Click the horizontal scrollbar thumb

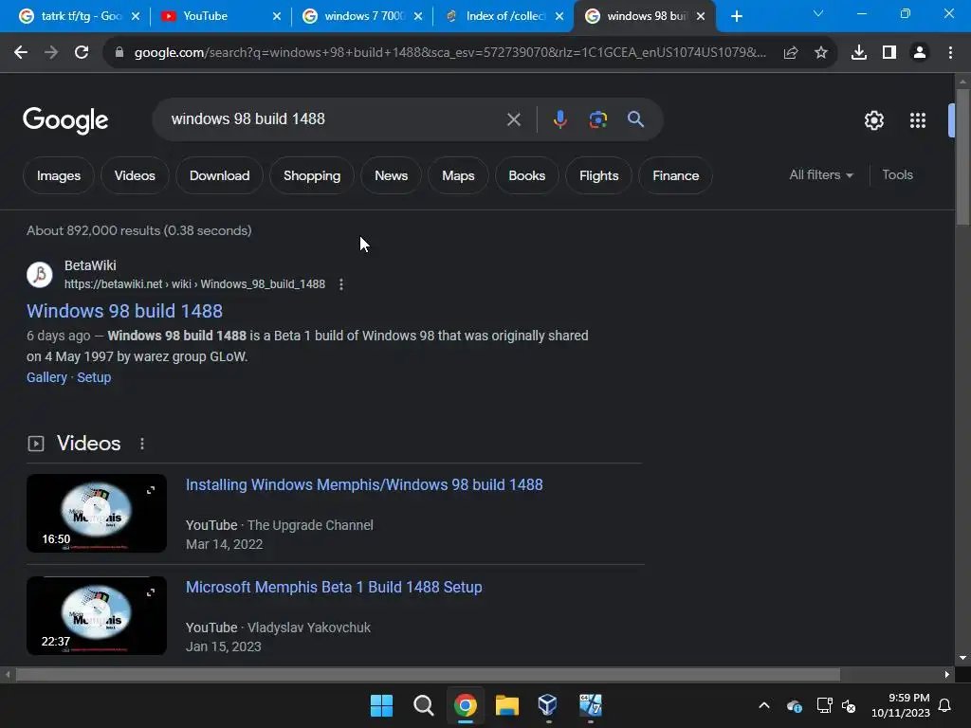428,674
